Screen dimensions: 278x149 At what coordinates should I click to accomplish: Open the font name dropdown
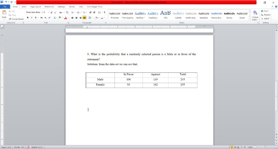[x=41, y=12]
